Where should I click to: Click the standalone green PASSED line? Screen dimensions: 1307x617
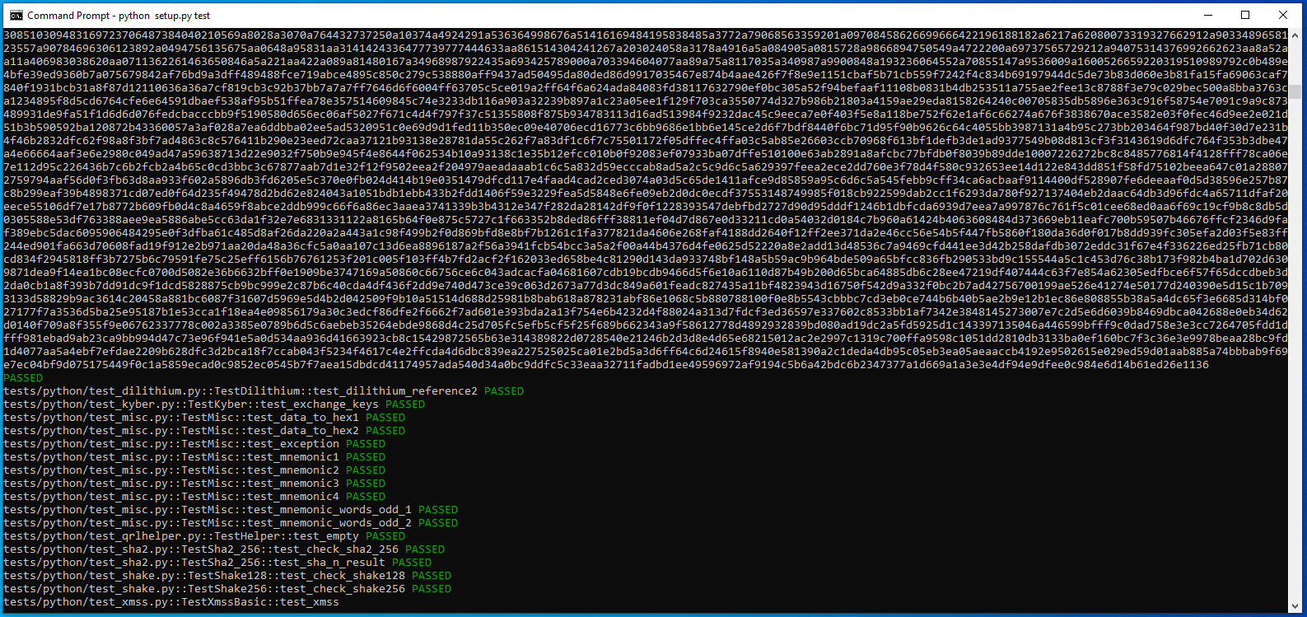[x=23, y=378]
